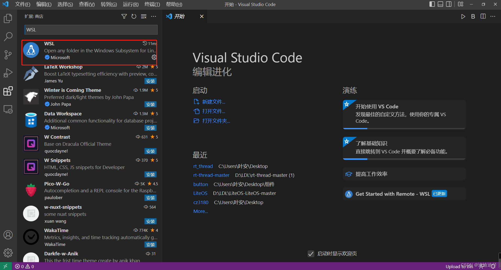Open the 编辑(E) menu
501x270 pixels.
pyautogui.click(x=44, y=4)
